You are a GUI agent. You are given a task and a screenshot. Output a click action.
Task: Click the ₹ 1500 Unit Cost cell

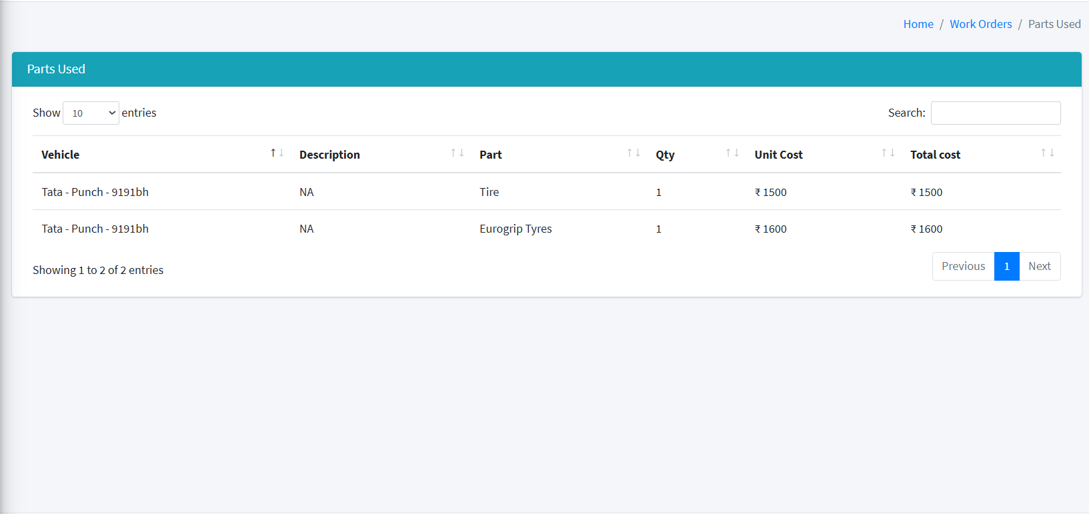click(x=770, y=192)
